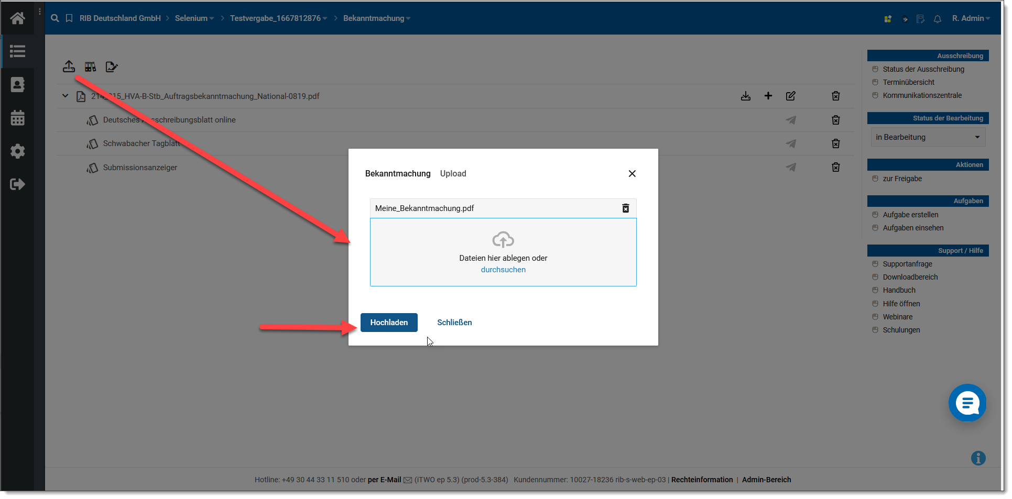This screenshot has width=1012, height=499.
Task: Open Kommunikationszentrale link
Action: pyautogui.click(x=922, y=95)
